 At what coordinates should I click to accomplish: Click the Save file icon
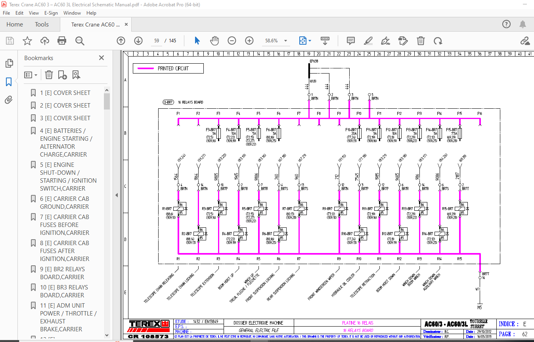10,40
